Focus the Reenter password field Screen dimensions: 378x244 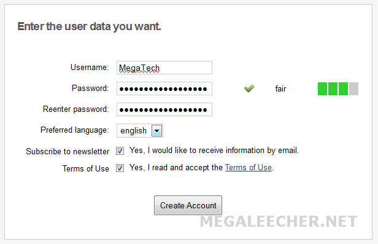click(164, 109)
